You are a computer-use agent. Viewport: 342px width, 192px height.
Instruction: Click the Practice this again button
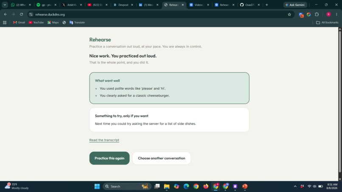pos(109,158)
